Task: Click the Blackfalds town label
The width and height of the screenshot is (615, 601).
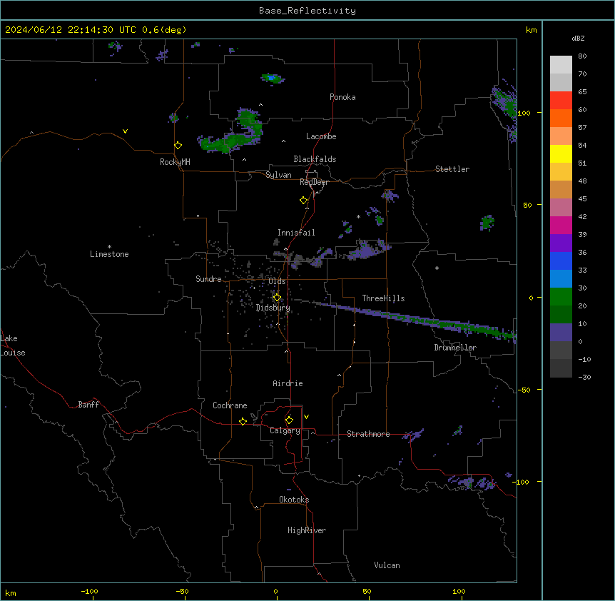Action: [315, 159]
